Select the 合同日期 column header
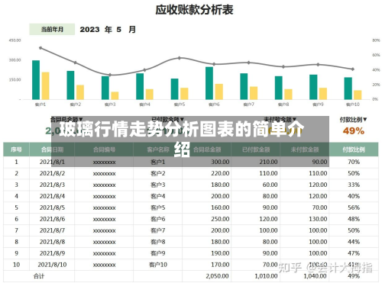This screenshot has height=283, width=382. [52, 150]
